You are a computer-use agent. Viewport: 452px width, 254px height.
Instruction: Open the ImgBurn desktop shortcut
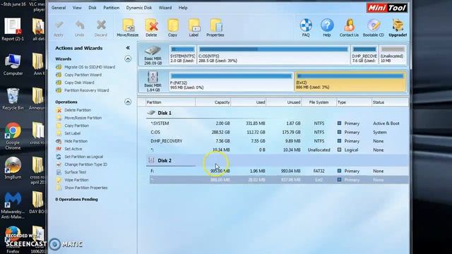point(13,168)
